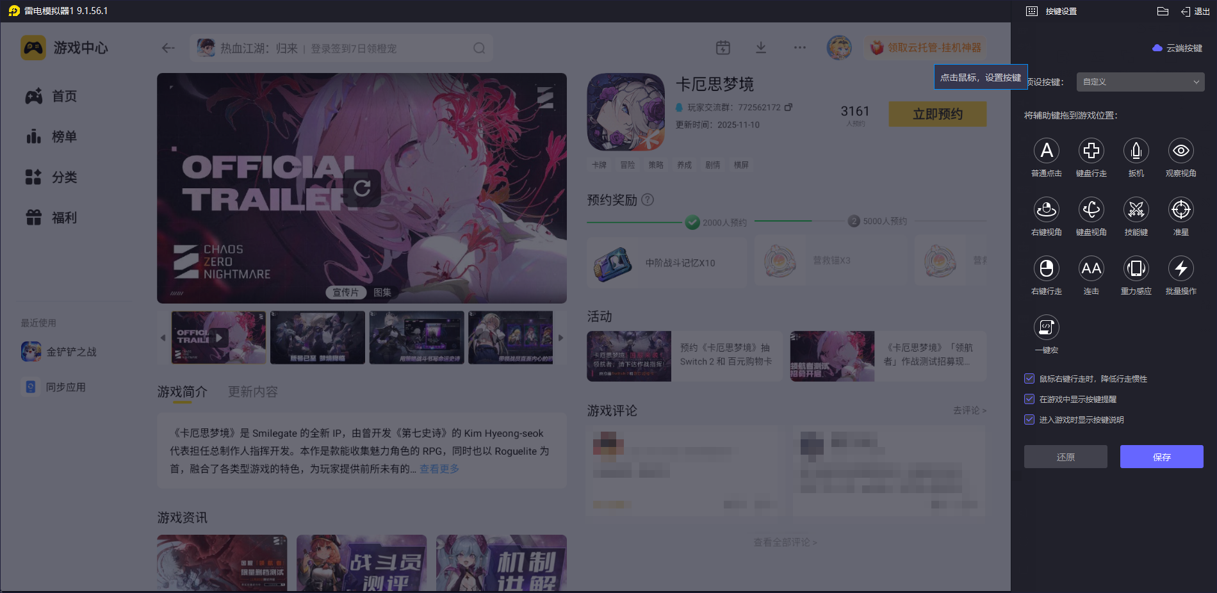Image resolution: width=1217 pixels, height=593 pixels.
Task: Click the search magnifier icon
Action: [479, 48]
